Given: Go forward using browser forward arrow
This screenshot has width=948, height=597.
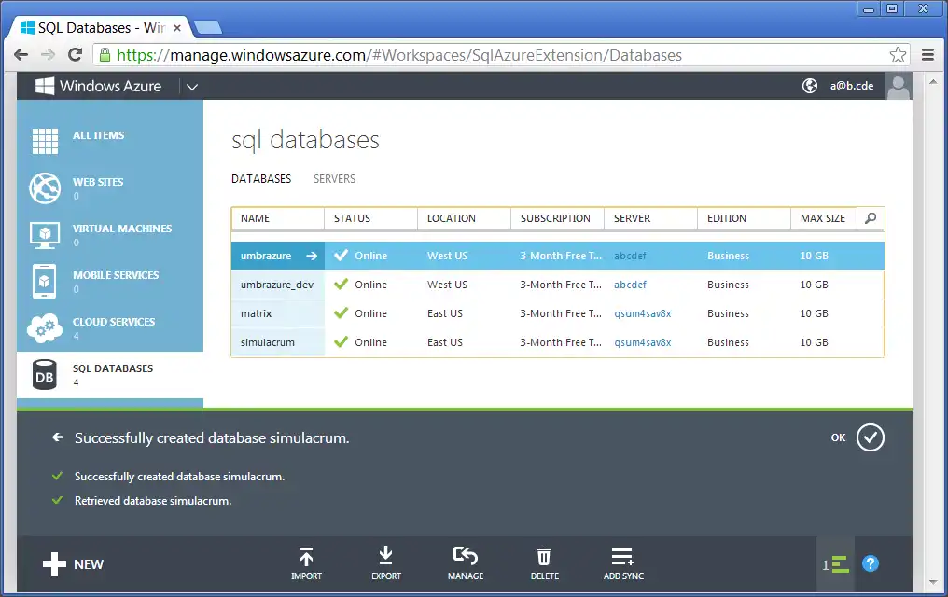Looking at the screenshot, I should coord(48,55).
